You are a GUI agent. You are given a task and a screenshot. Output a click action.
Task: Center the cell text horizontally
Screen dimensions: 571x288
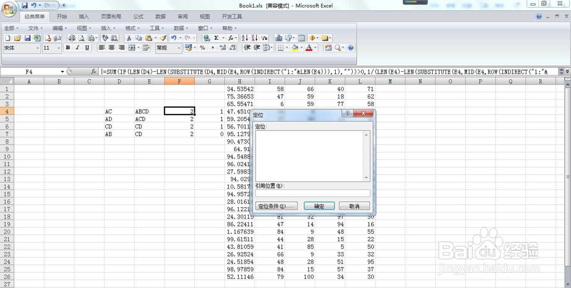[x=111, y=48]
